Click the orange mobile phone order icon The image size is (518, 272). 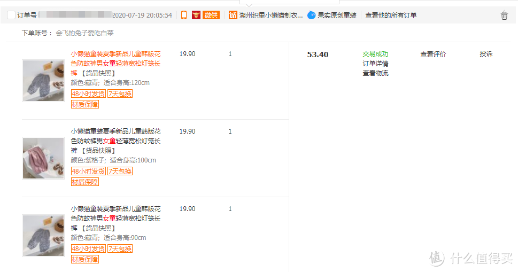coord(184,15)
